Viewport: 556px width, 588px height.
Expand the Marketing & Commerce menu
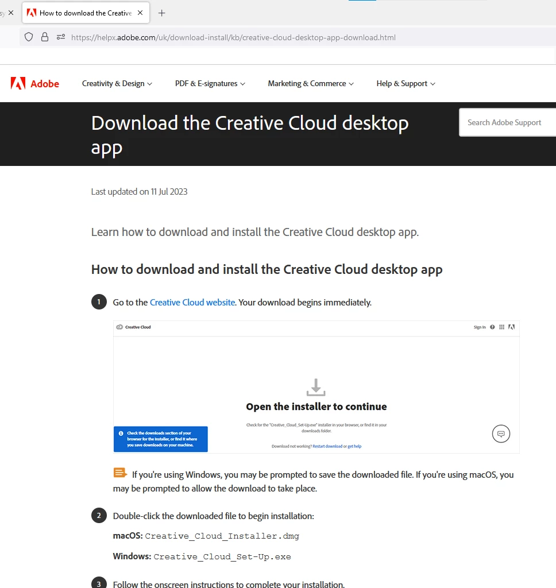[311, 84]
